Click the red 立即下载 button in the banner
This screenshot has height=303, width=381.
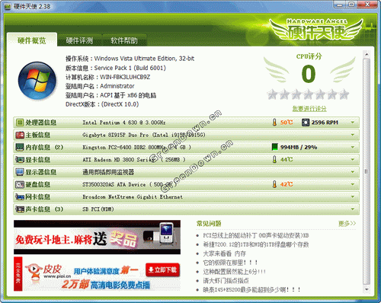[x=163, y=270]
